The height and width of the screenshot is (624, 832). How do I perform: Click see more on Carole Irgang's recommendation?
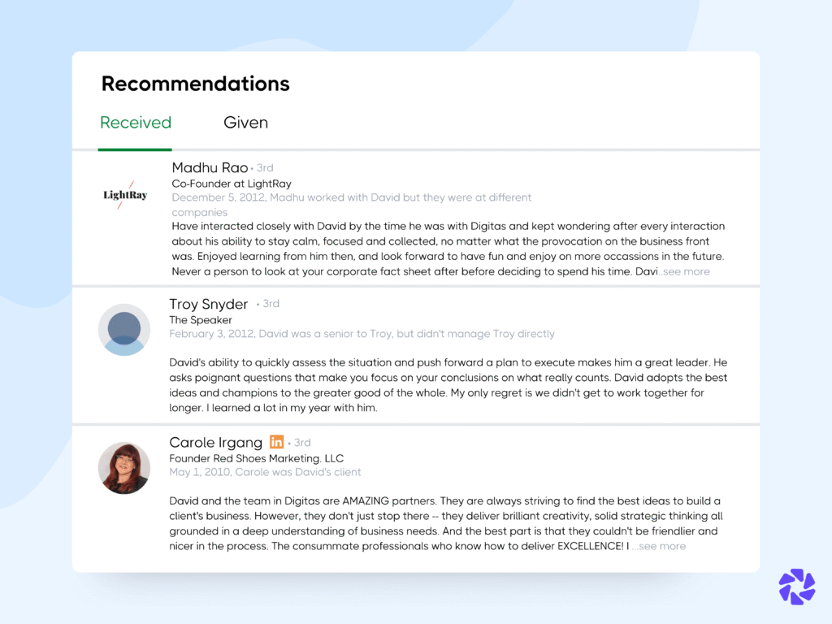click(660, 546)
